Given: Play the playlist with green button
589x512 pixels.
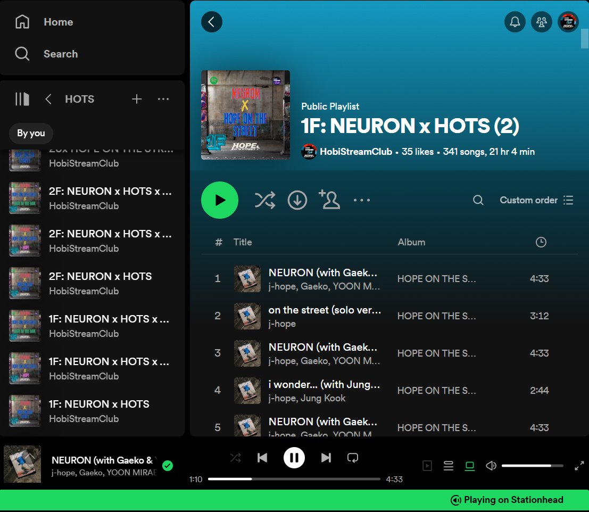Looking at the screenshot, I should point(220,200).
